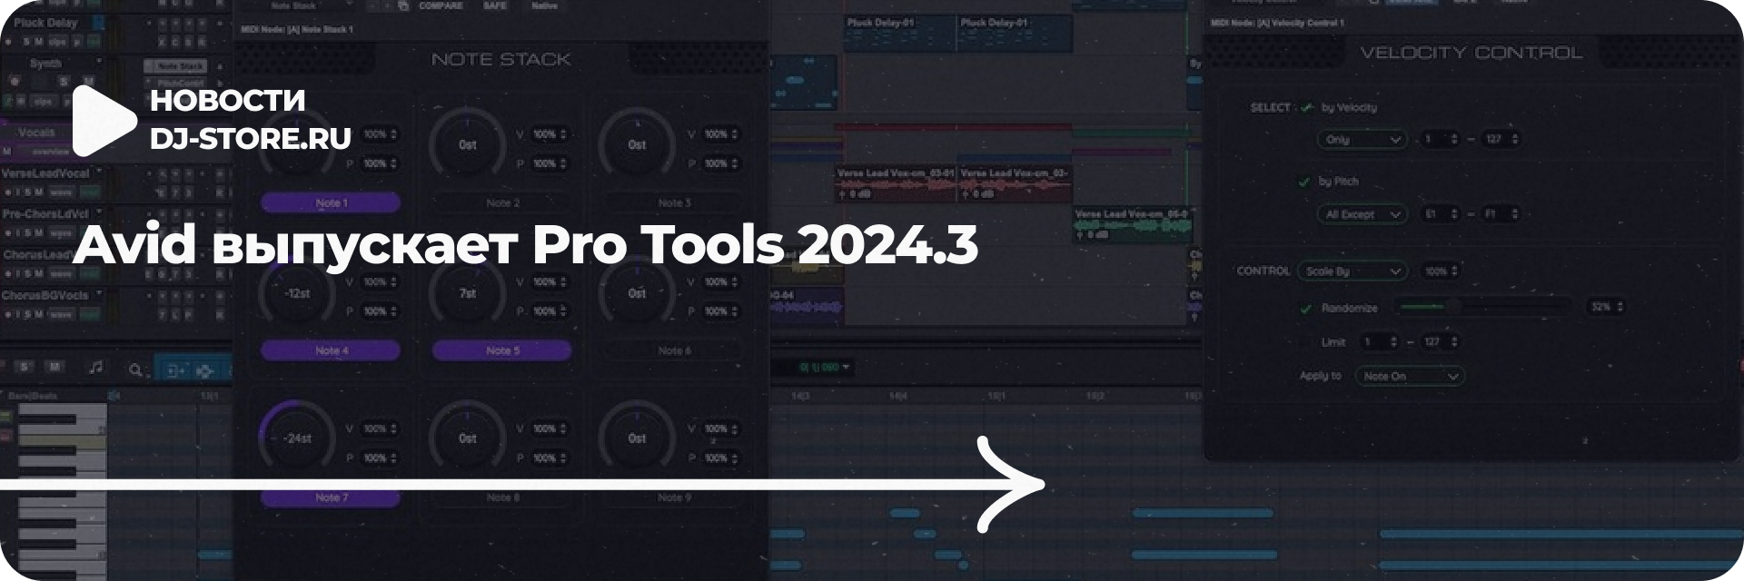Toggle the Note 5 button
The width and height of the screenshot is (1744, 581).
[x=502, y=350]
